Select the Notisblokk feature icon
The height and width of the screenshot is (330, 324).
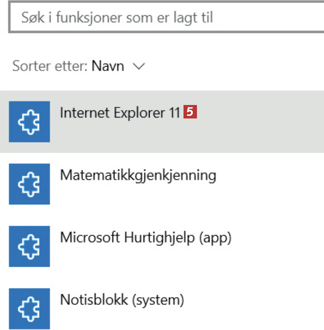(x=29, y=308)
